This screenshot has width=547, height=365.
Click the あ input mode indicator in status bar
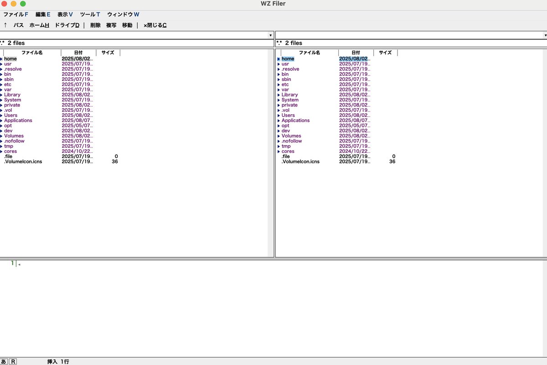[4, 362]
